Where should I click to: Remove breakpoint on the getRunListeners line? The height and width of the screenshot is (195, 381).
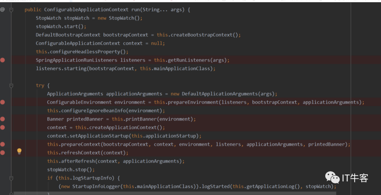coord(2,60)
